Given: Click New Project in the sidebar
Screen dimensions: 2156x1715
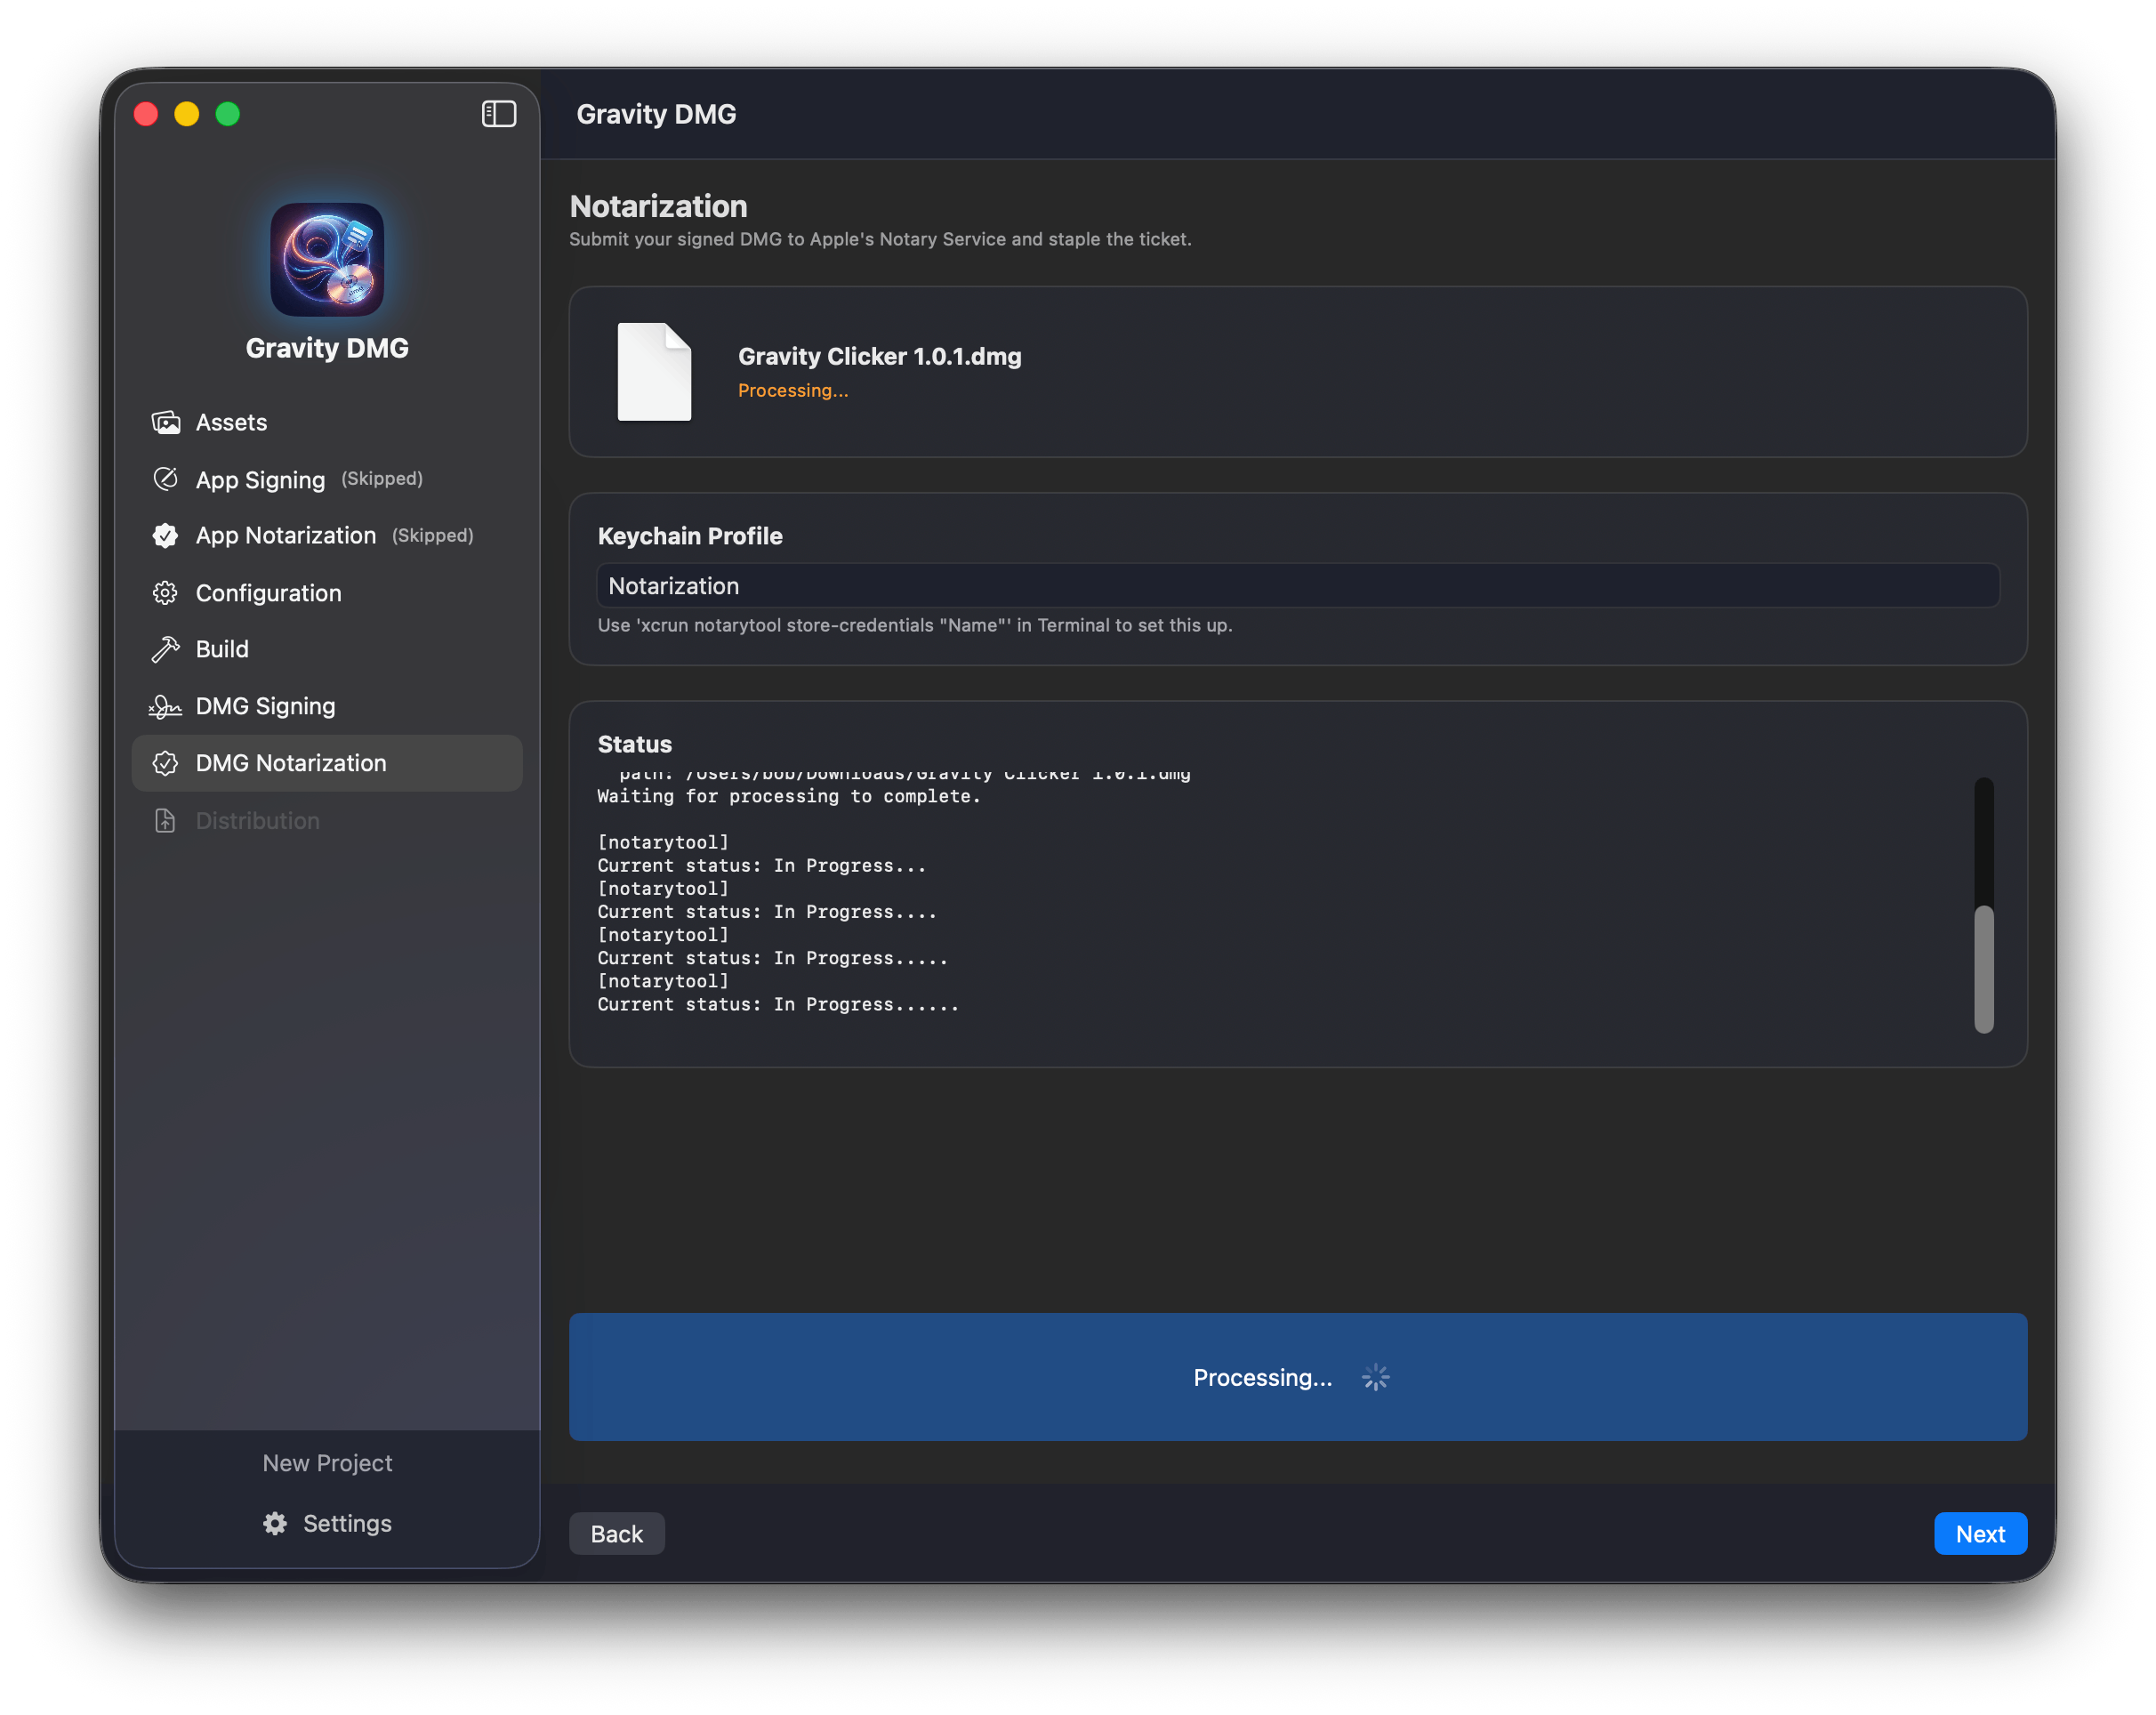Looking at the screenshot, I should point(327,1463).
